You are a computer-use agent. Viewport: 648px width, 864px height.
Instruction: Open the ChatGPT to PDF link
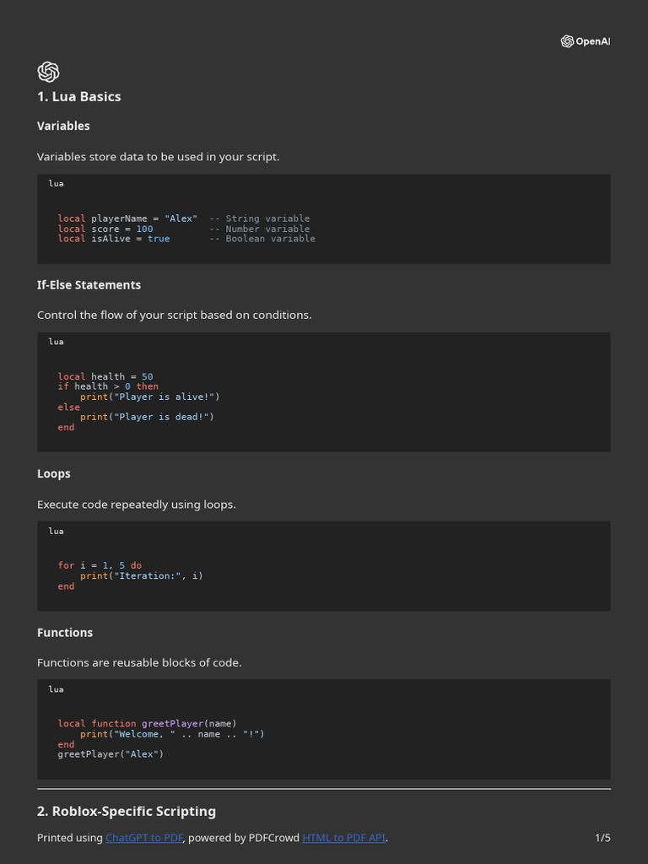click(143, 838)
